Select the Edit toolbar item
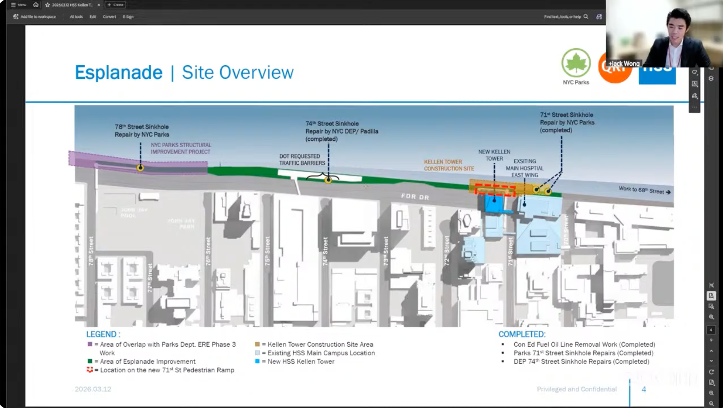Screen dimensions: 723x408 pyautogui.click(x=93, y=17)
